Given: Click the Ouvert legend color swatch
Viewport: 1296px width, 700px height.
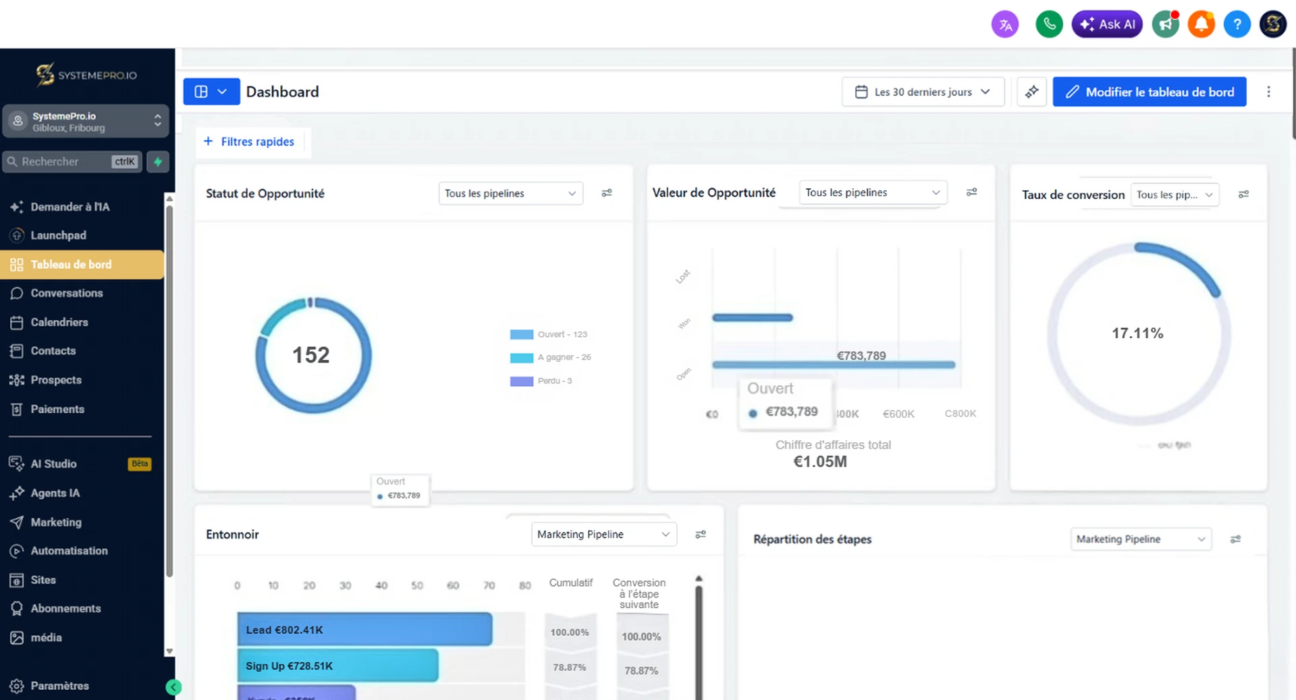Looking at the screenshot, I should click(522, 334).
